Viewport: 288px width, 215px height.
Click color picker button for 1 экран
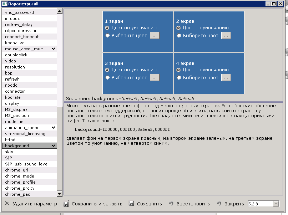(x=155, y=36)
